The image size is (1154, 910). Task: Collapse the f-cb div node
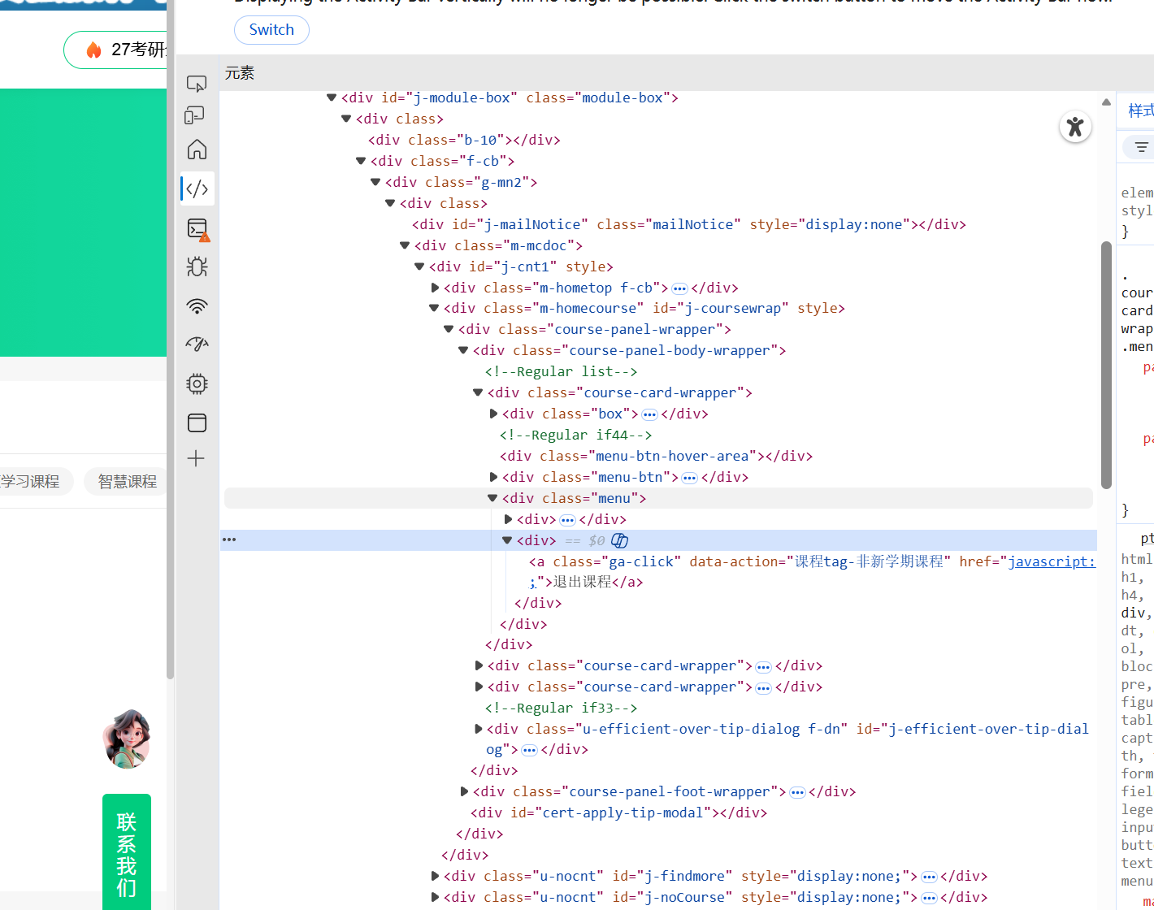361,161
